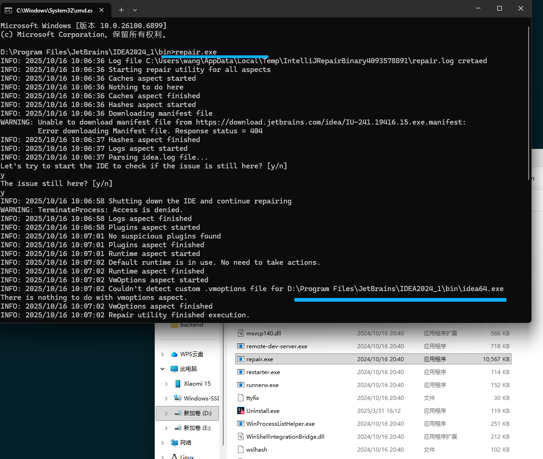Select WinShellIntegrationBridge.dll file icon
Viewport: 543px width, 459px height.
[241, 436]
